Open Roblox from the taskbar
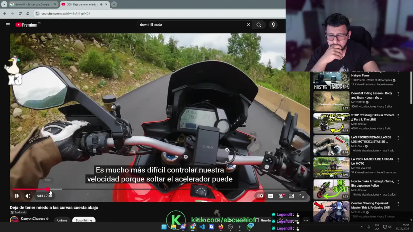This screenshot has height=232, width=413. 211,227
